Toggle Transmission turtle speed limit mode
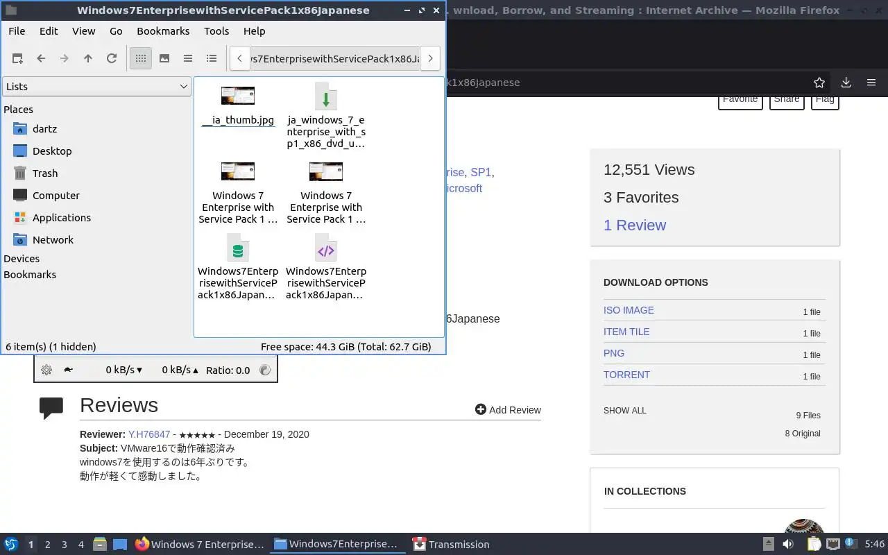This screenshot has height=555, width=888. click(x=68, y=370)
